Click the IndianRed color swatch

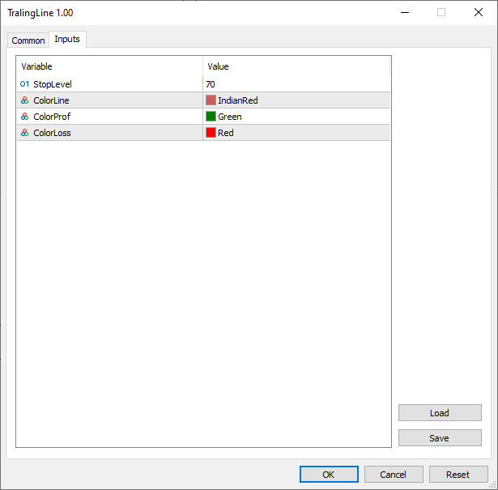point(211,100)
